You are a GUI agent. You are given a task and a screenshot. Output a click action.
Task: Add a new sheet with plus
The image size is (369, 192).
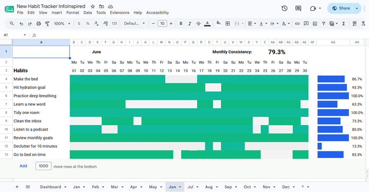[x=17, y=187]
